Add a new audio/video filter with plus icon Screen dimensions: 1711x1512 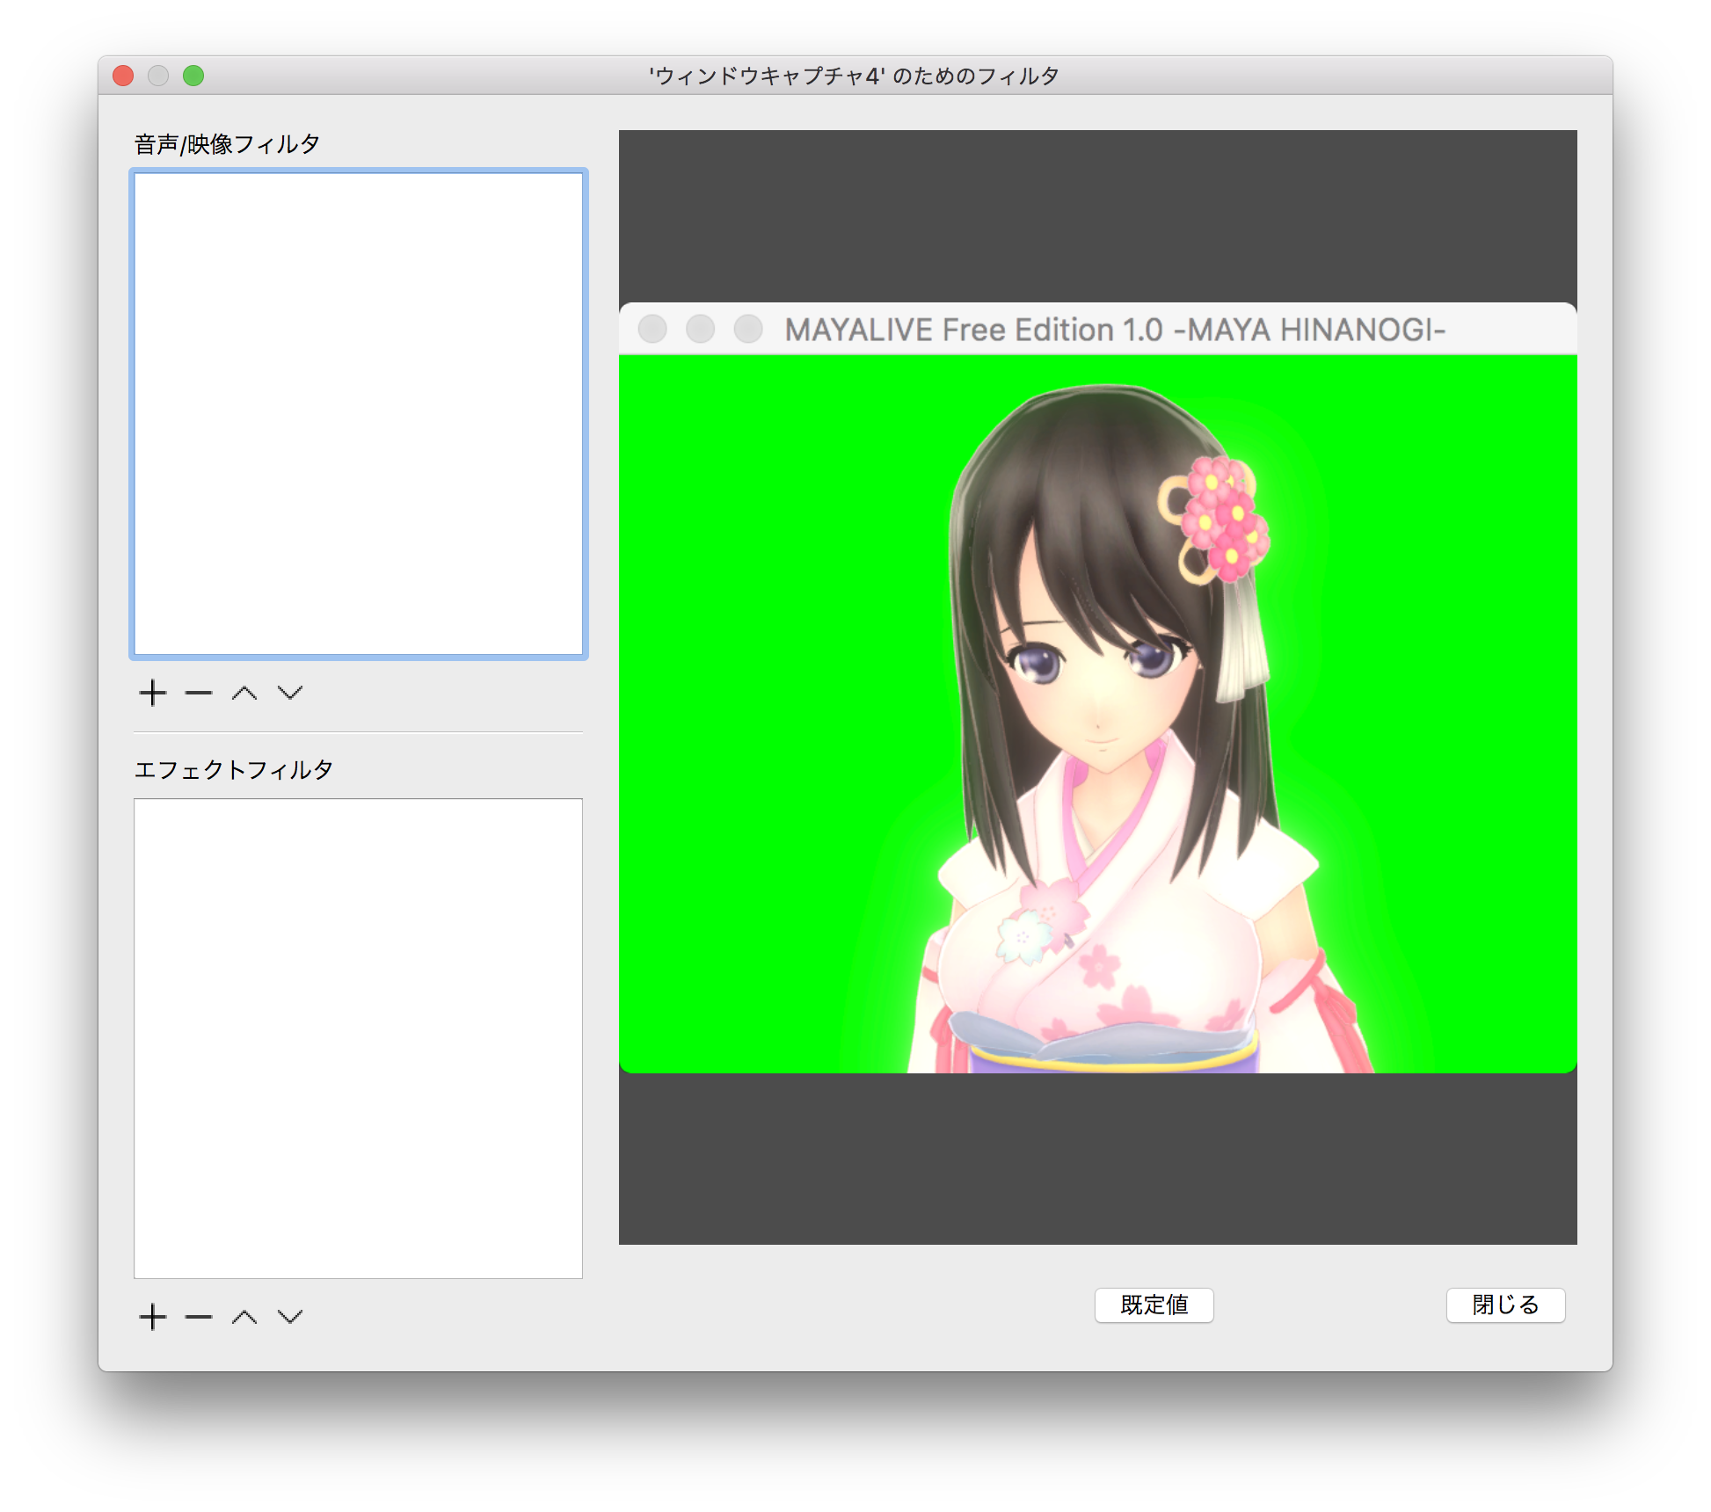click(x=153, y=693)
